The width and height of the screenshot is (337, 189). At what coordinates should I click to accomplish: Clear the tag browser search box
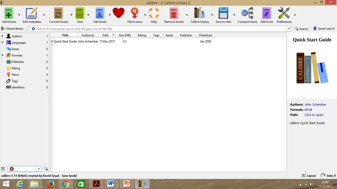point(12,169)
